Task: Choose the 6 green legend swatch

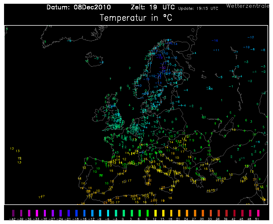Action: pyautogui.click(x=139, y=213)
